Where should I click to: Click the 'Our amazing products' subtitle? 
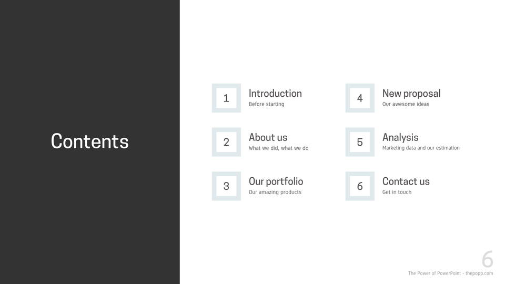[275, 192]
